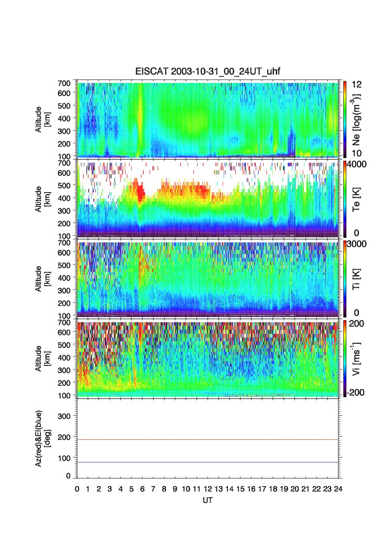
Task: Click the UT x-axis label
Action: (x=208, y=500)
